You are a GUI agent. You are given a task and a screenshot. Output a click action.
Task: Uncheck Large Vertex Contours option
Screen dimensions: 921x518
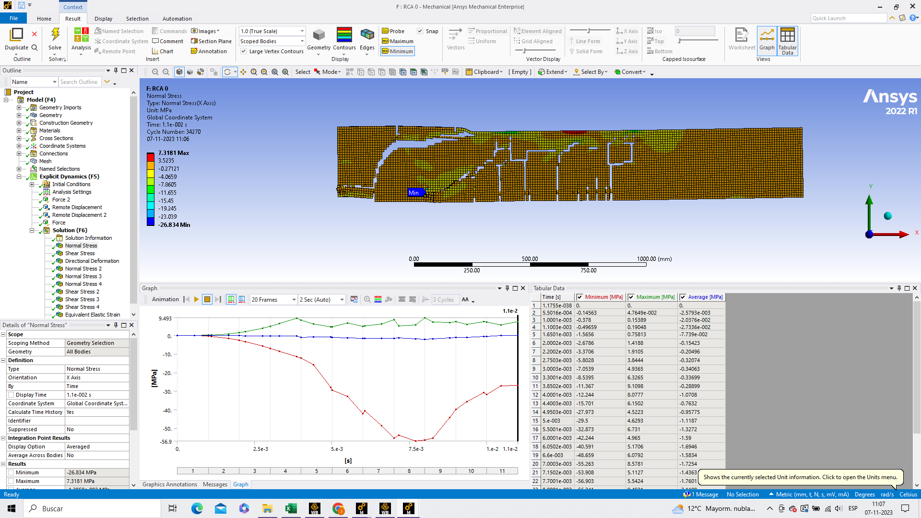click(x=244, y=51)
